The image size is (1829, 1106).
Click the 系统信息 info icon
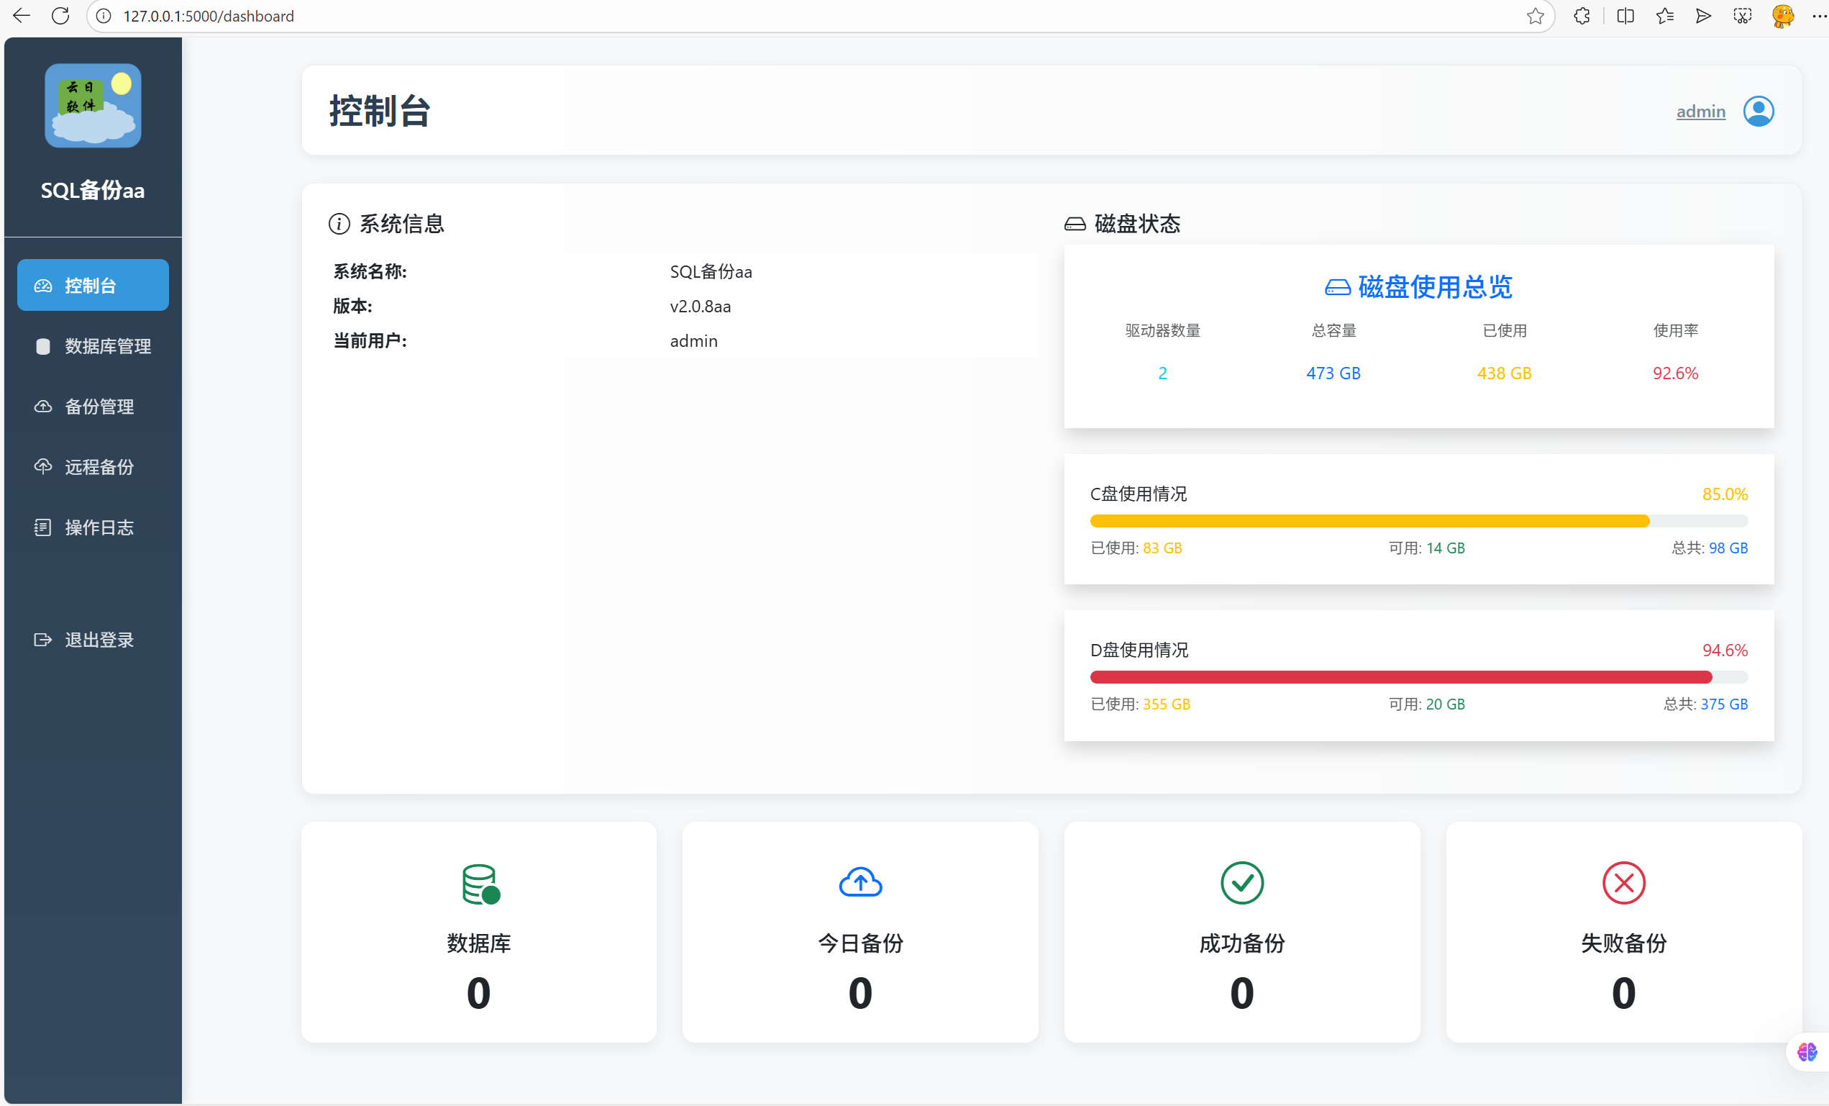coord(339,224)
